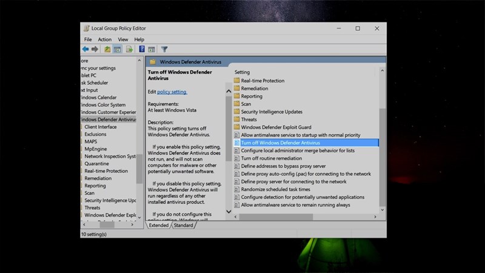Click the Filter funnel toolbar icon

click(x=164, y=49)
